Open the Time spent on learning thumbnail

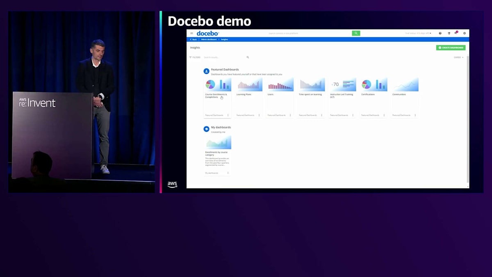(x=311, y=85)
